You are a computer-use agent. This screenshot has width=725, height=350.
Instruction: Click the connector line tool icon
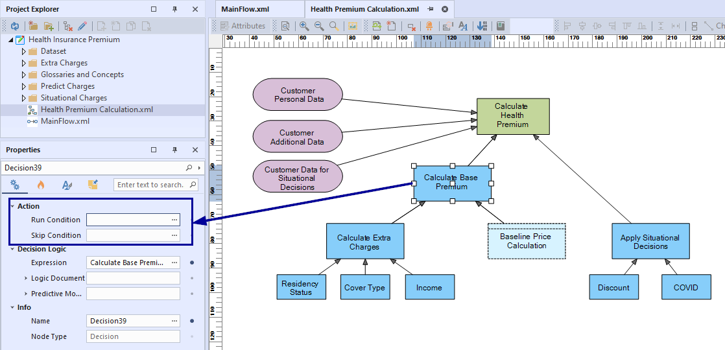[x=709, y=26]
